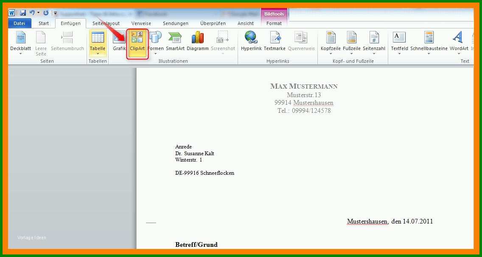This screenshot has width=482, height=257.
Task: Click the 99914 Mustershausen line
Action: tap(304, 103)
